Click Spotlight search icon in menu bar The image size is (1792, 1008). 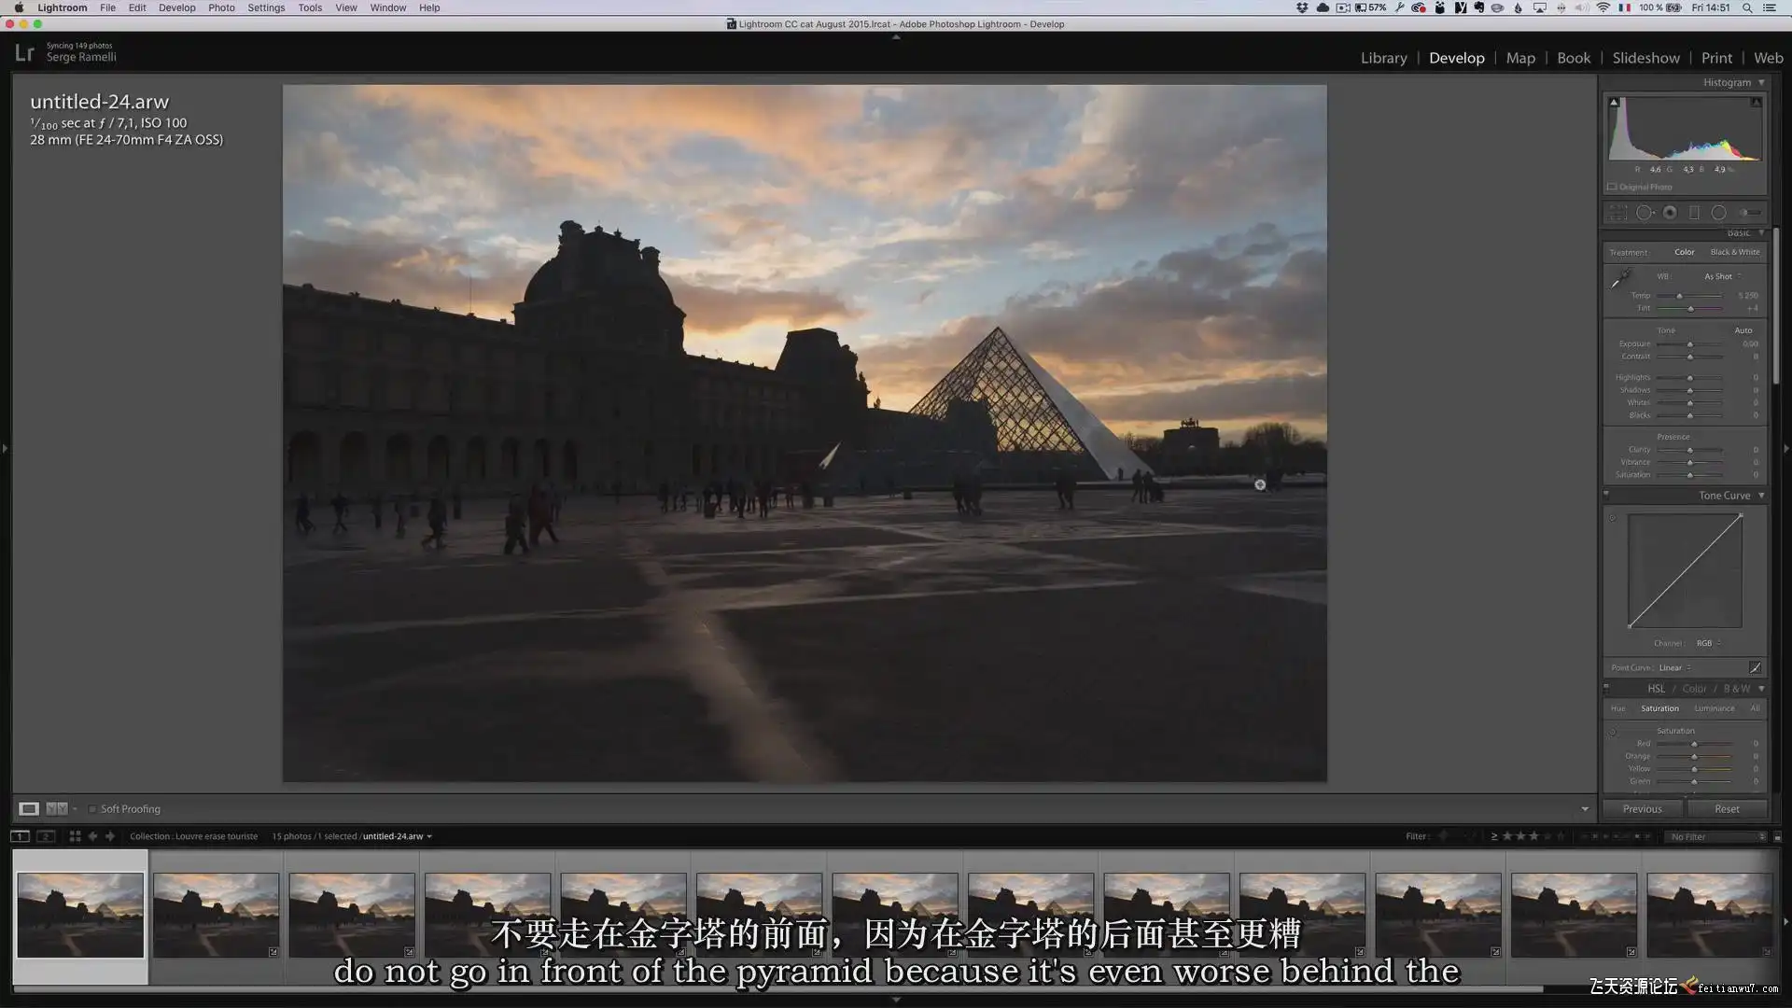point(1746,7)
